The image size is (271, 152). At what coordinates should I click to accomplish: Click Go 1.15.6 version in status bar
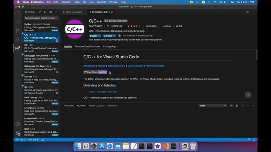(33, 140)
